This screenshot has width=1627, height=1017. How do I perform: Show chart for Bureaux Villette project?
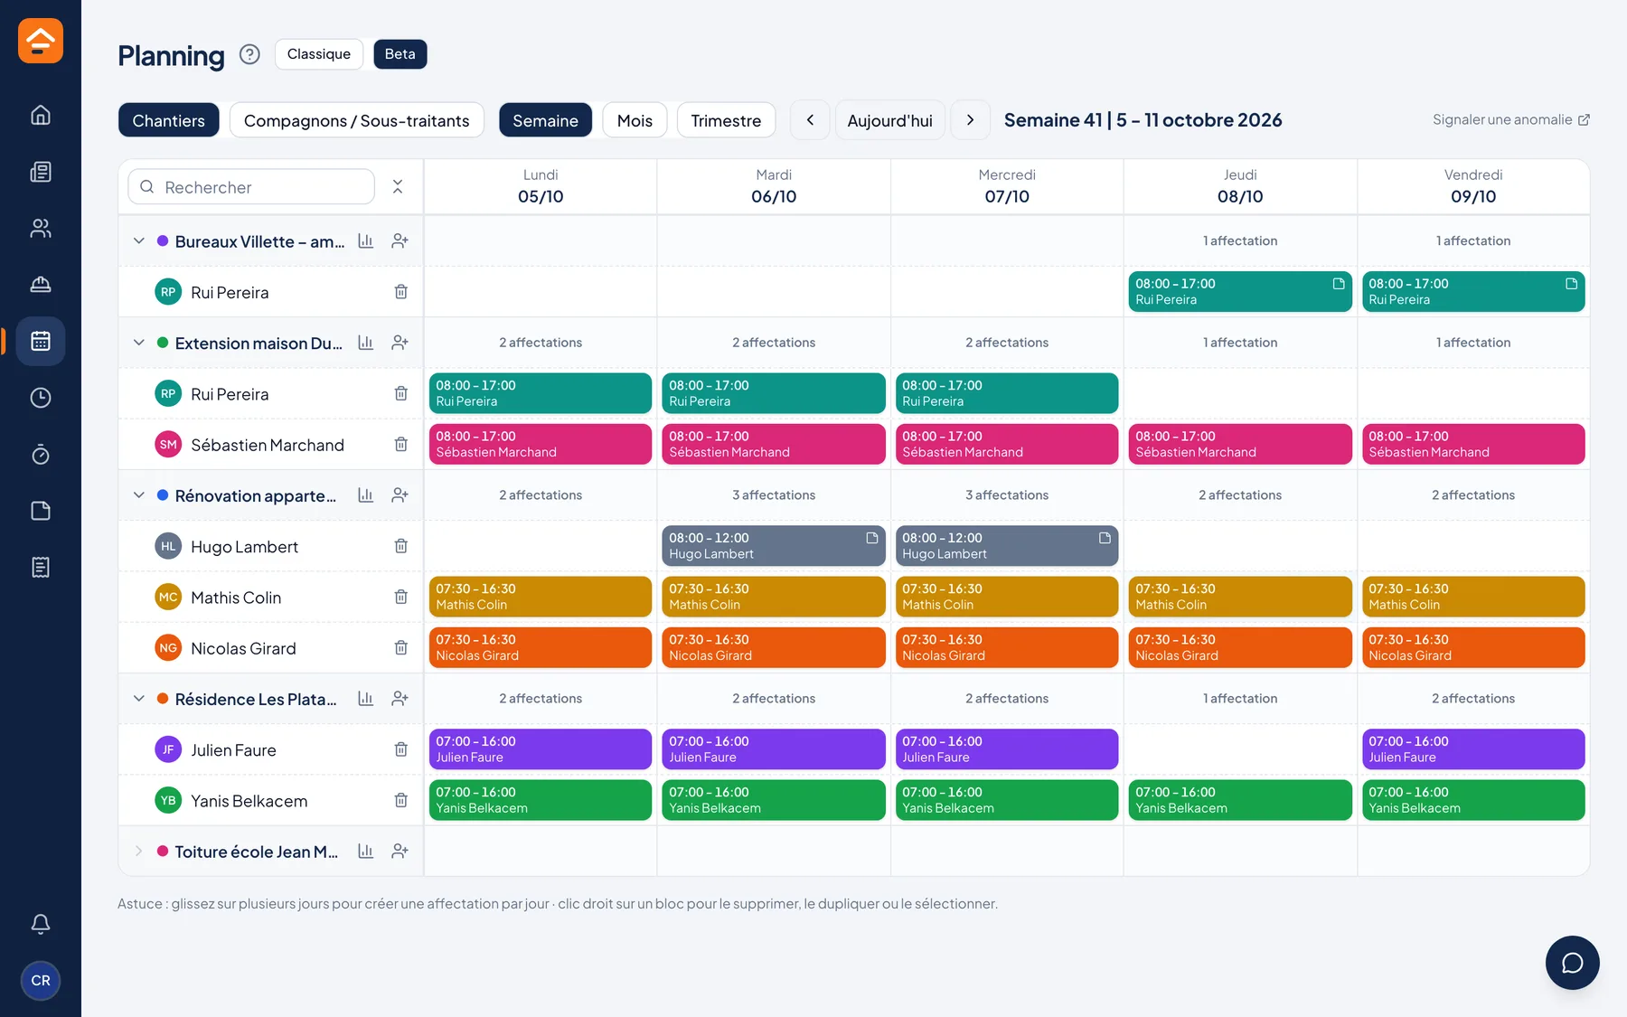[365, 241]
